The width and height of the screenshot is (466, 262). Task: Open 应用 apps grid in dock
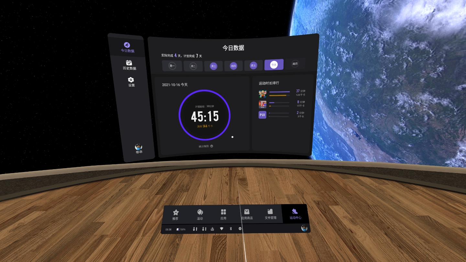click(223, 214)
